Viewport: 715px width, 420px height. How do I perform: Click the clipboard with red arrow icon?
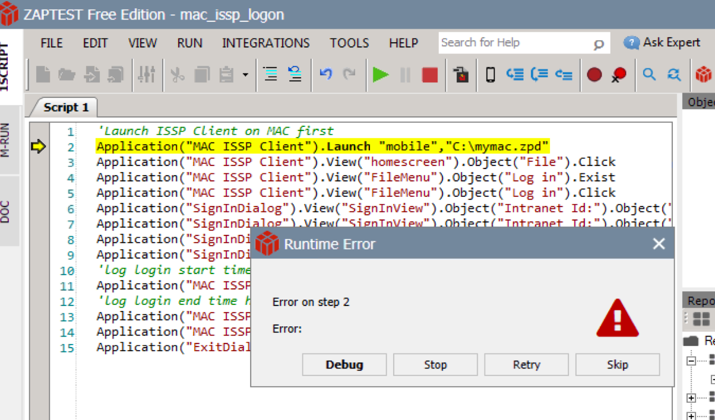(x=461, y=74)
